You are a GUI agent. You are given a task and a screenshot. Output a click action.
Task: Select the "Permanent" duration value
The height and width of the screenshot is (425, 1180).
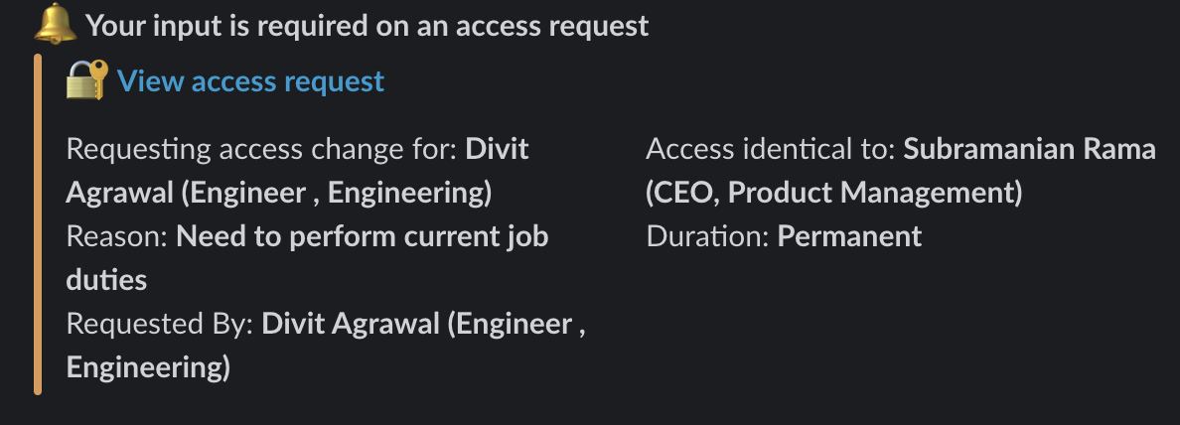(x=849, y=236)
